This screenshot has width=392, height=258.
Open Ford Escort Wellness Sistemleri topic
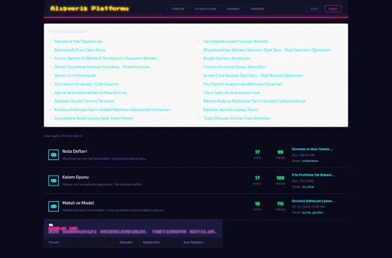243,84
